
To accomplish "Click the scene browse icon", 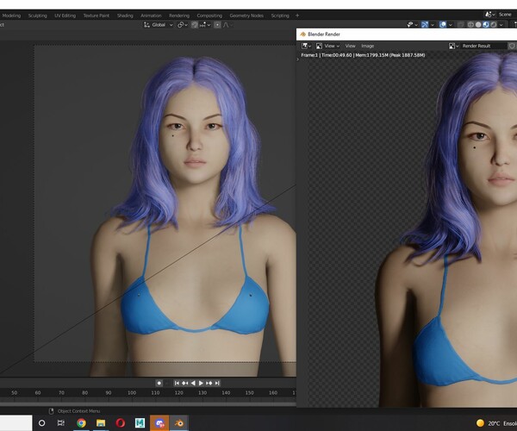I will 489,15.
